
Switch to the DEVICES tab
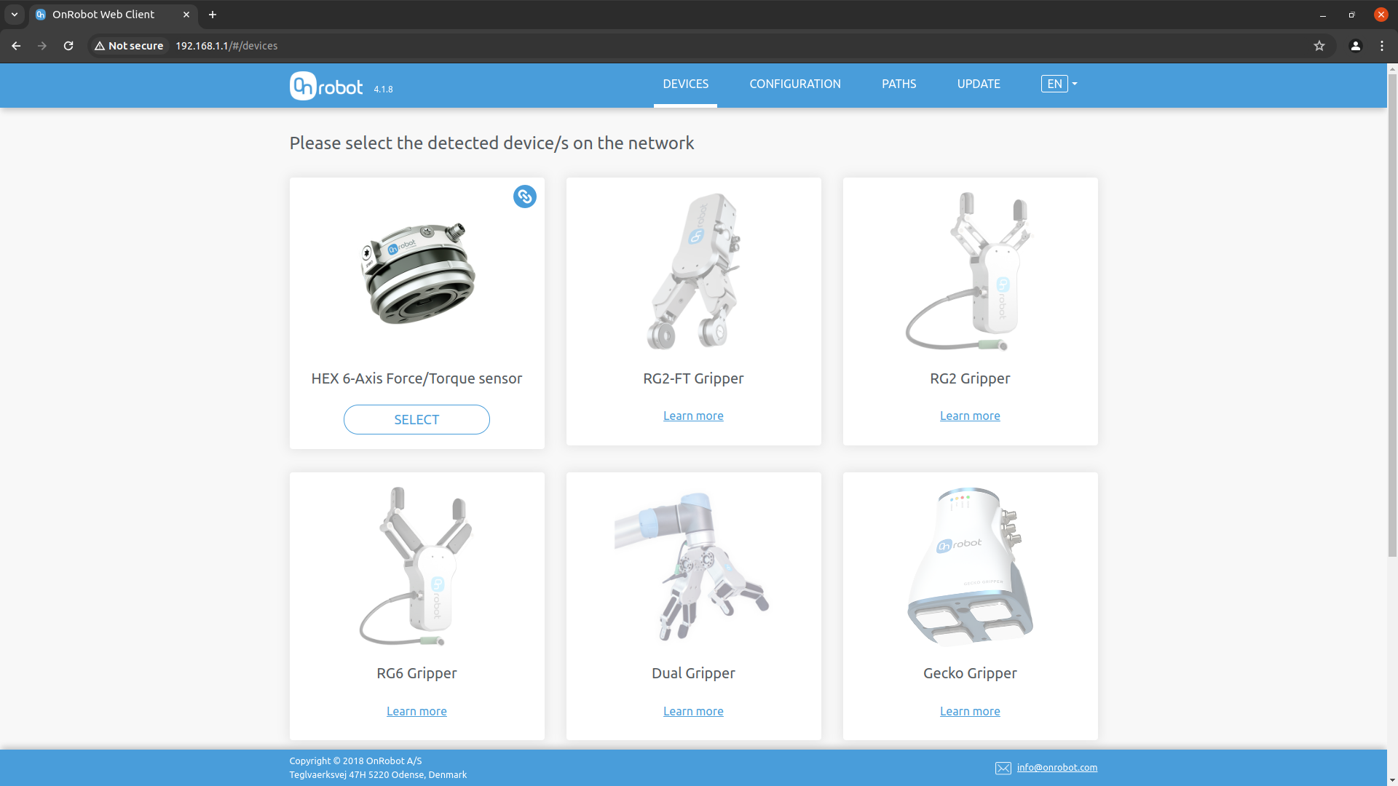tap(685, 84)
